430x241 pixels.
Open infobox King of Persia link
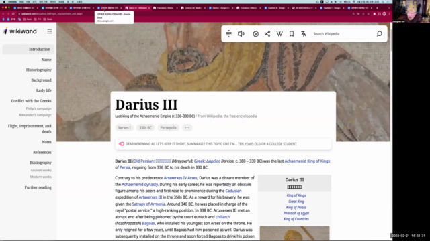(x=296, y=208)
